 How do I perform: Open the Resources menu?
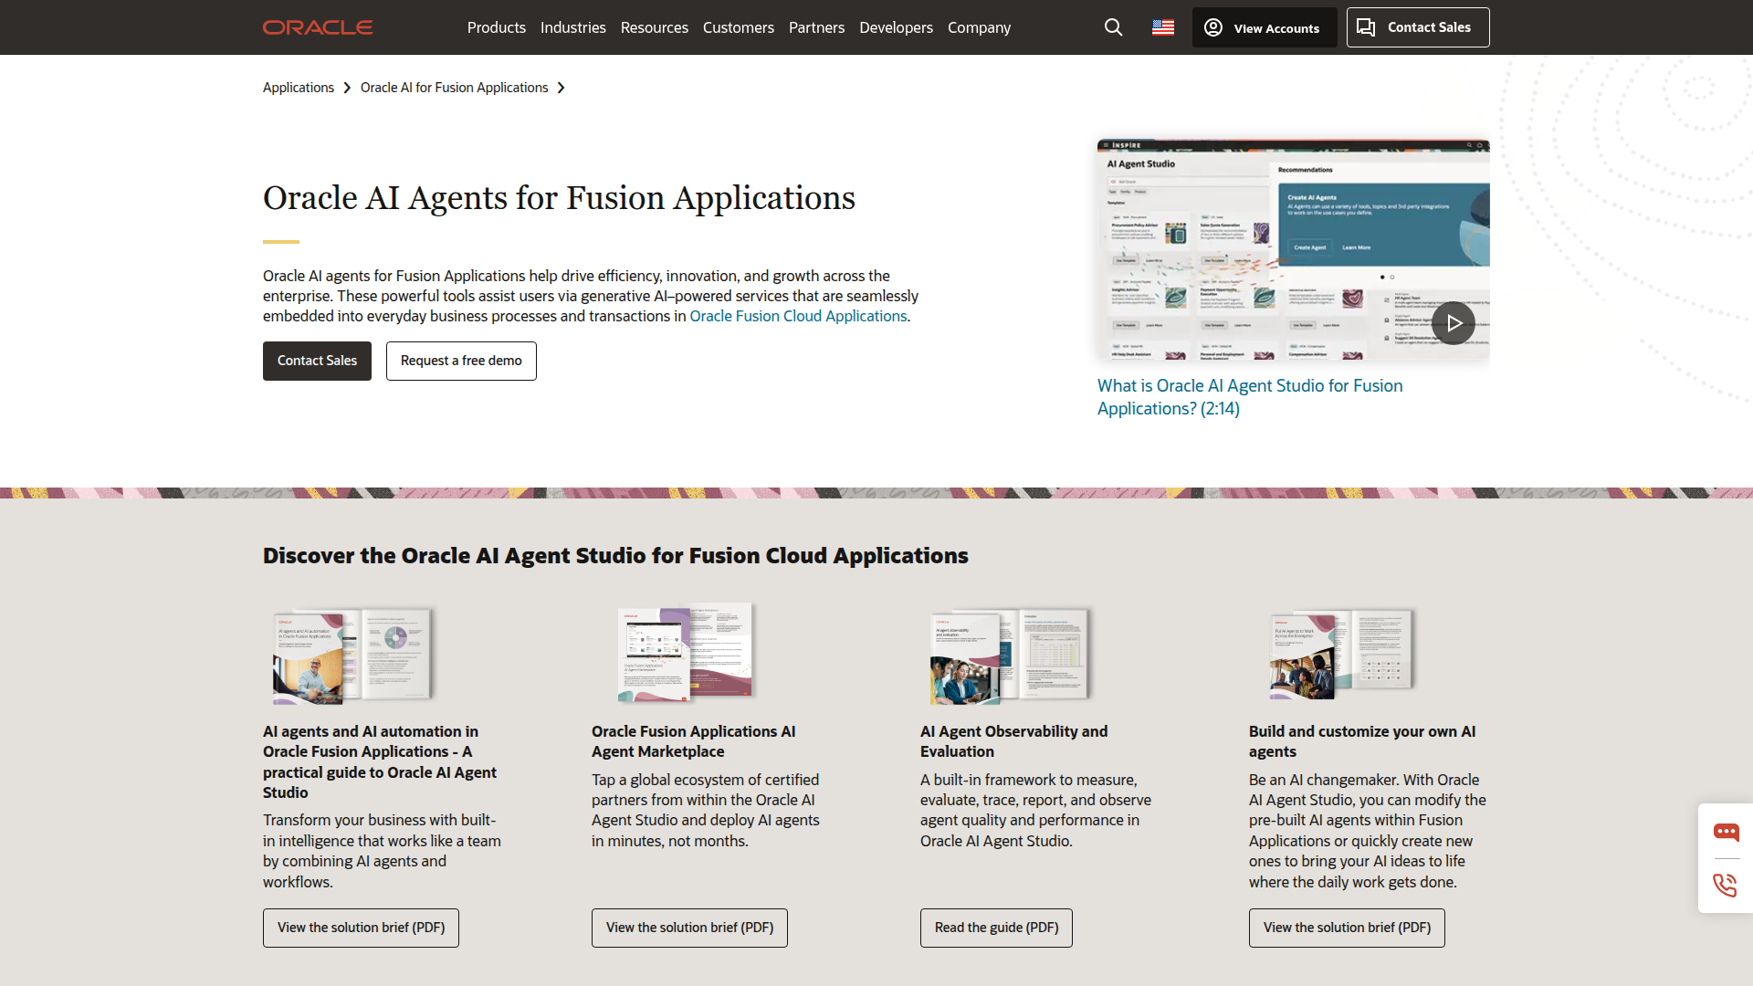[654, 27]
